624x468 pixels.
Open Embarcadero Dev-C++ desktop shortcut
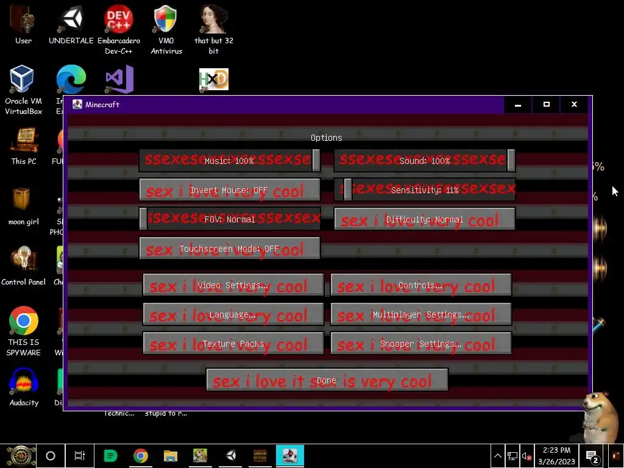[x=119, y=30]
